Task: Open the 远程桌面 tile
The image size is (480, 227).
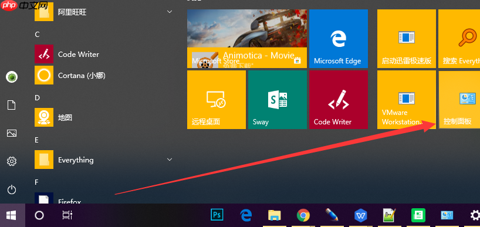Action: [x=217, y=100]
